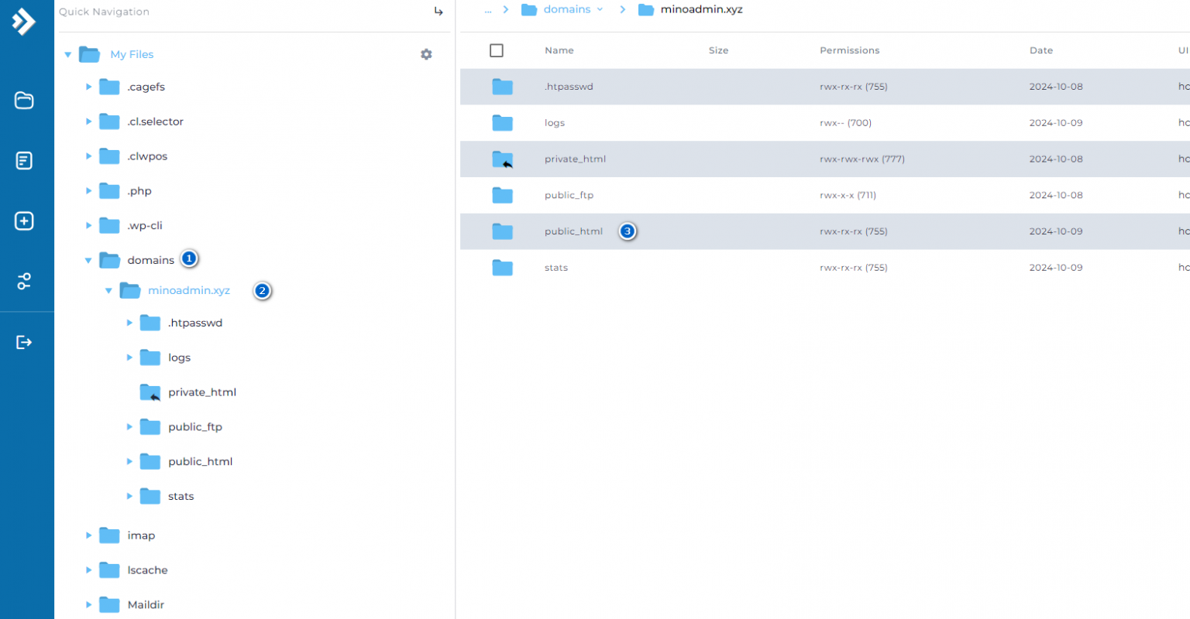The height and width of the screenshot is (619, 1190).
Task: Expand the Maildir folder in tree
Action: click(88, 605)
